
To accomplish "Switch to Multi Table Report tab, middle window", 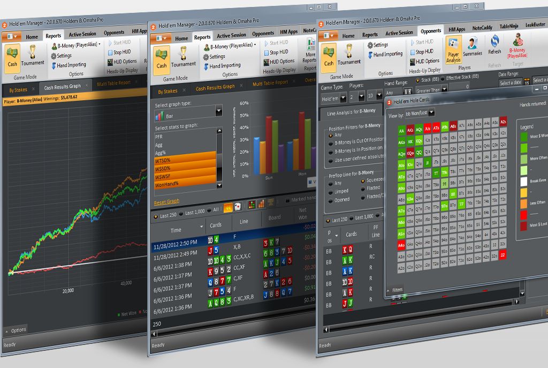I will 270,83.
